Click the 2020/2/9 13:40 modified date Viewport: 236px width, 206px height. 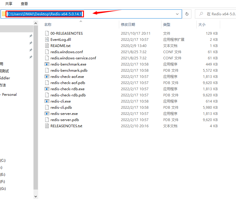pyautogui.click(x=134, y=46)
